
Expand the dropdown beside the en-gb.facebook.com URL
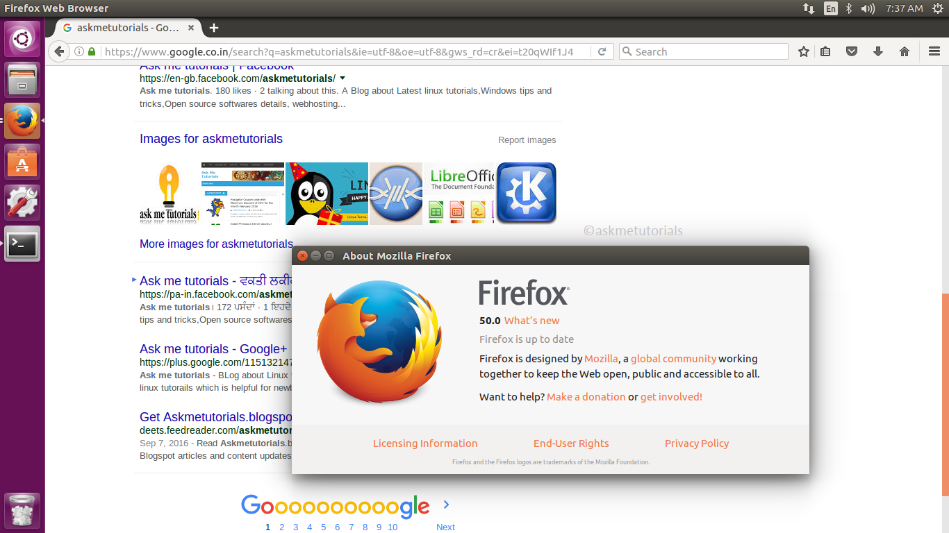point(341,78)
